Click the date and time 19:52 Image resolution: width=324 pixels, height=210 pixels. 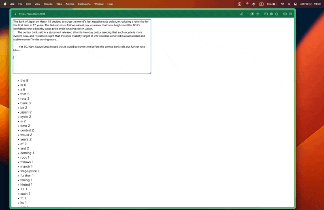coord(310,4)
